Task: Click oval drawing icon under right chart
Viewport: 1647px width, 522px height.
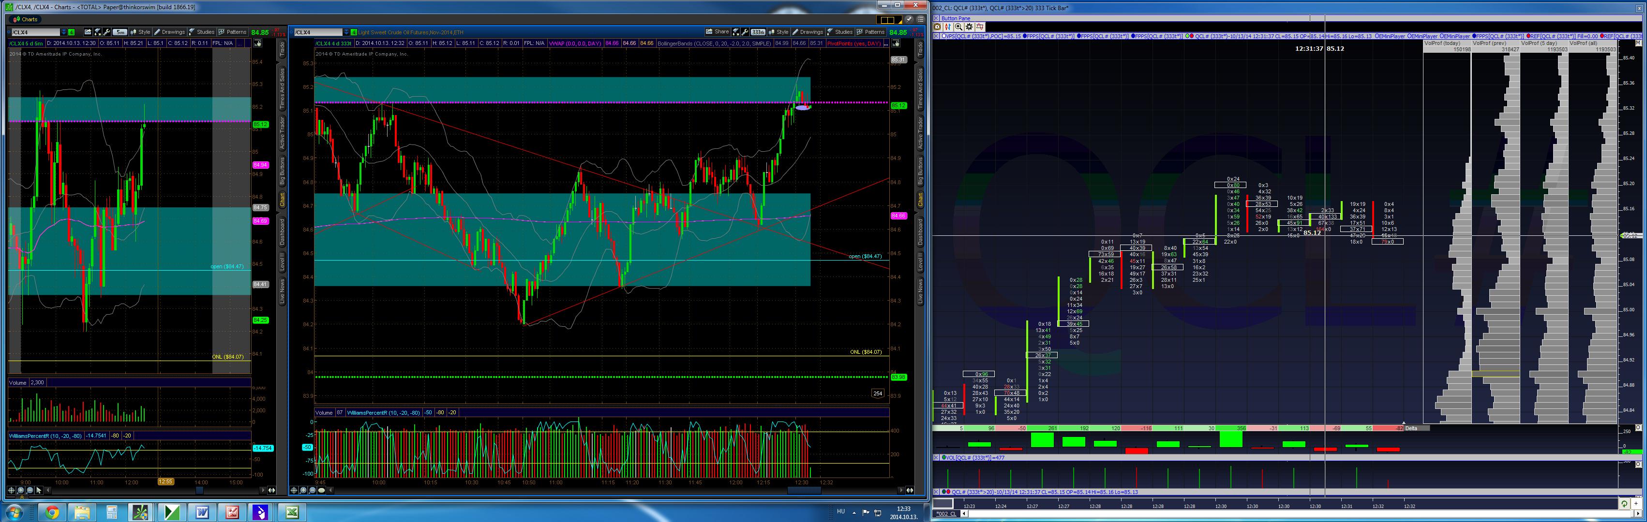Action: point(322,490)
